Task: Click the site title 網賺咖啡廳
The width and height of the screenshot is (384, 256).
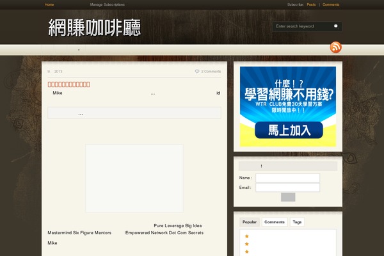Action: click(95, 28)
